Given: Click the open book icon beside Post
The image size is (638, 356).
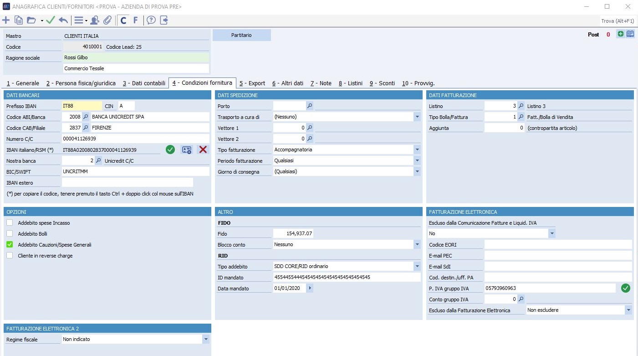Looking at the screenshot, I should [630, 34].
